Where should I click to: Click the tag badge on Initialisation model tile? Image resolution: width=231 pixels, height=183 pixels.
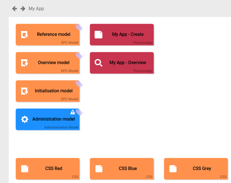(79, 84)
